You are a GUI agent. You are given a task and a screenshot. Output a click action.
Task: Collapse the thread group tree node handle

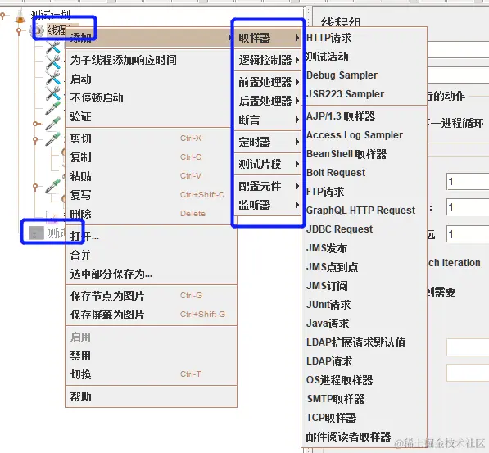[19, 31]
